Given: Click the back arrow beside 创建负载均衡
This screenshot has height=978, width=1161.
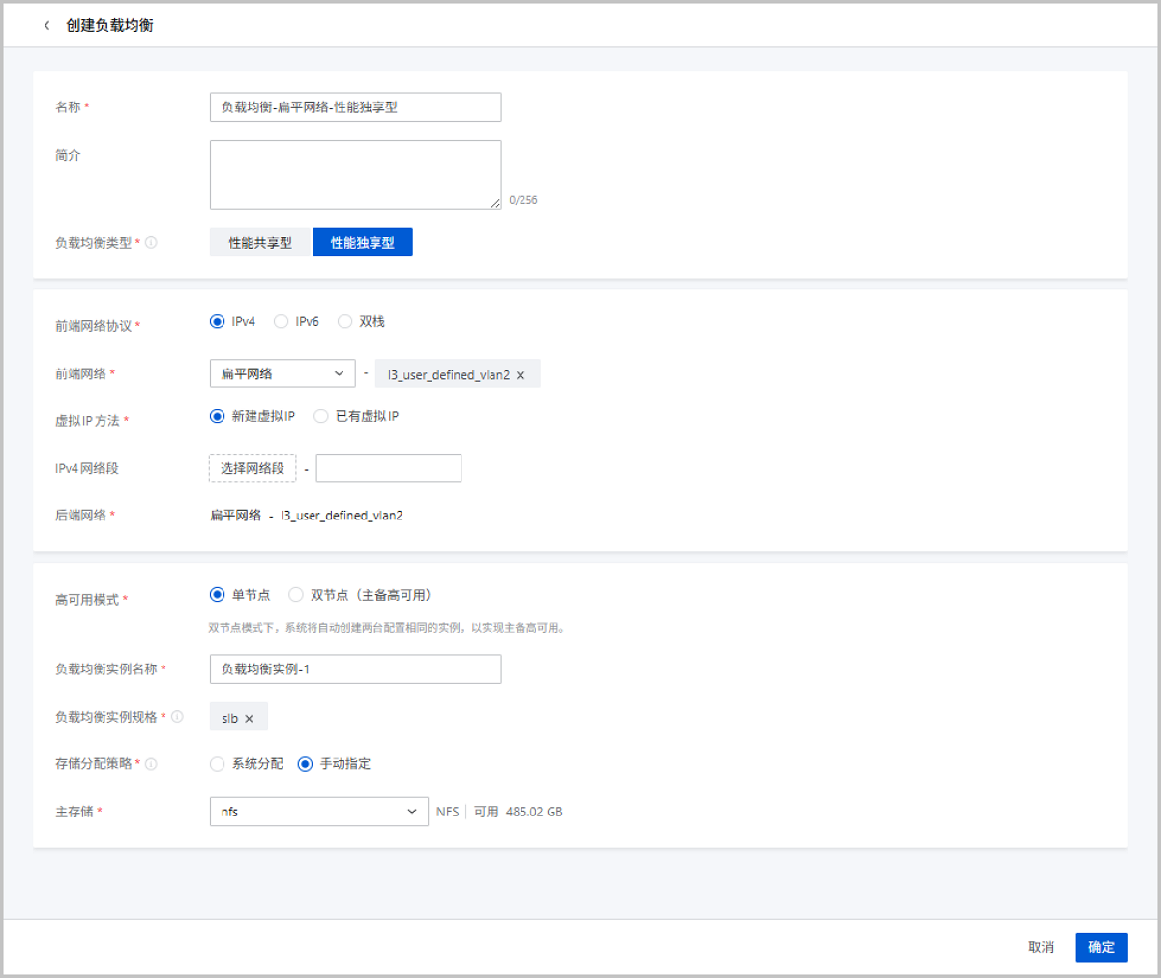Looking at the screenshot, I should [46, 26].
